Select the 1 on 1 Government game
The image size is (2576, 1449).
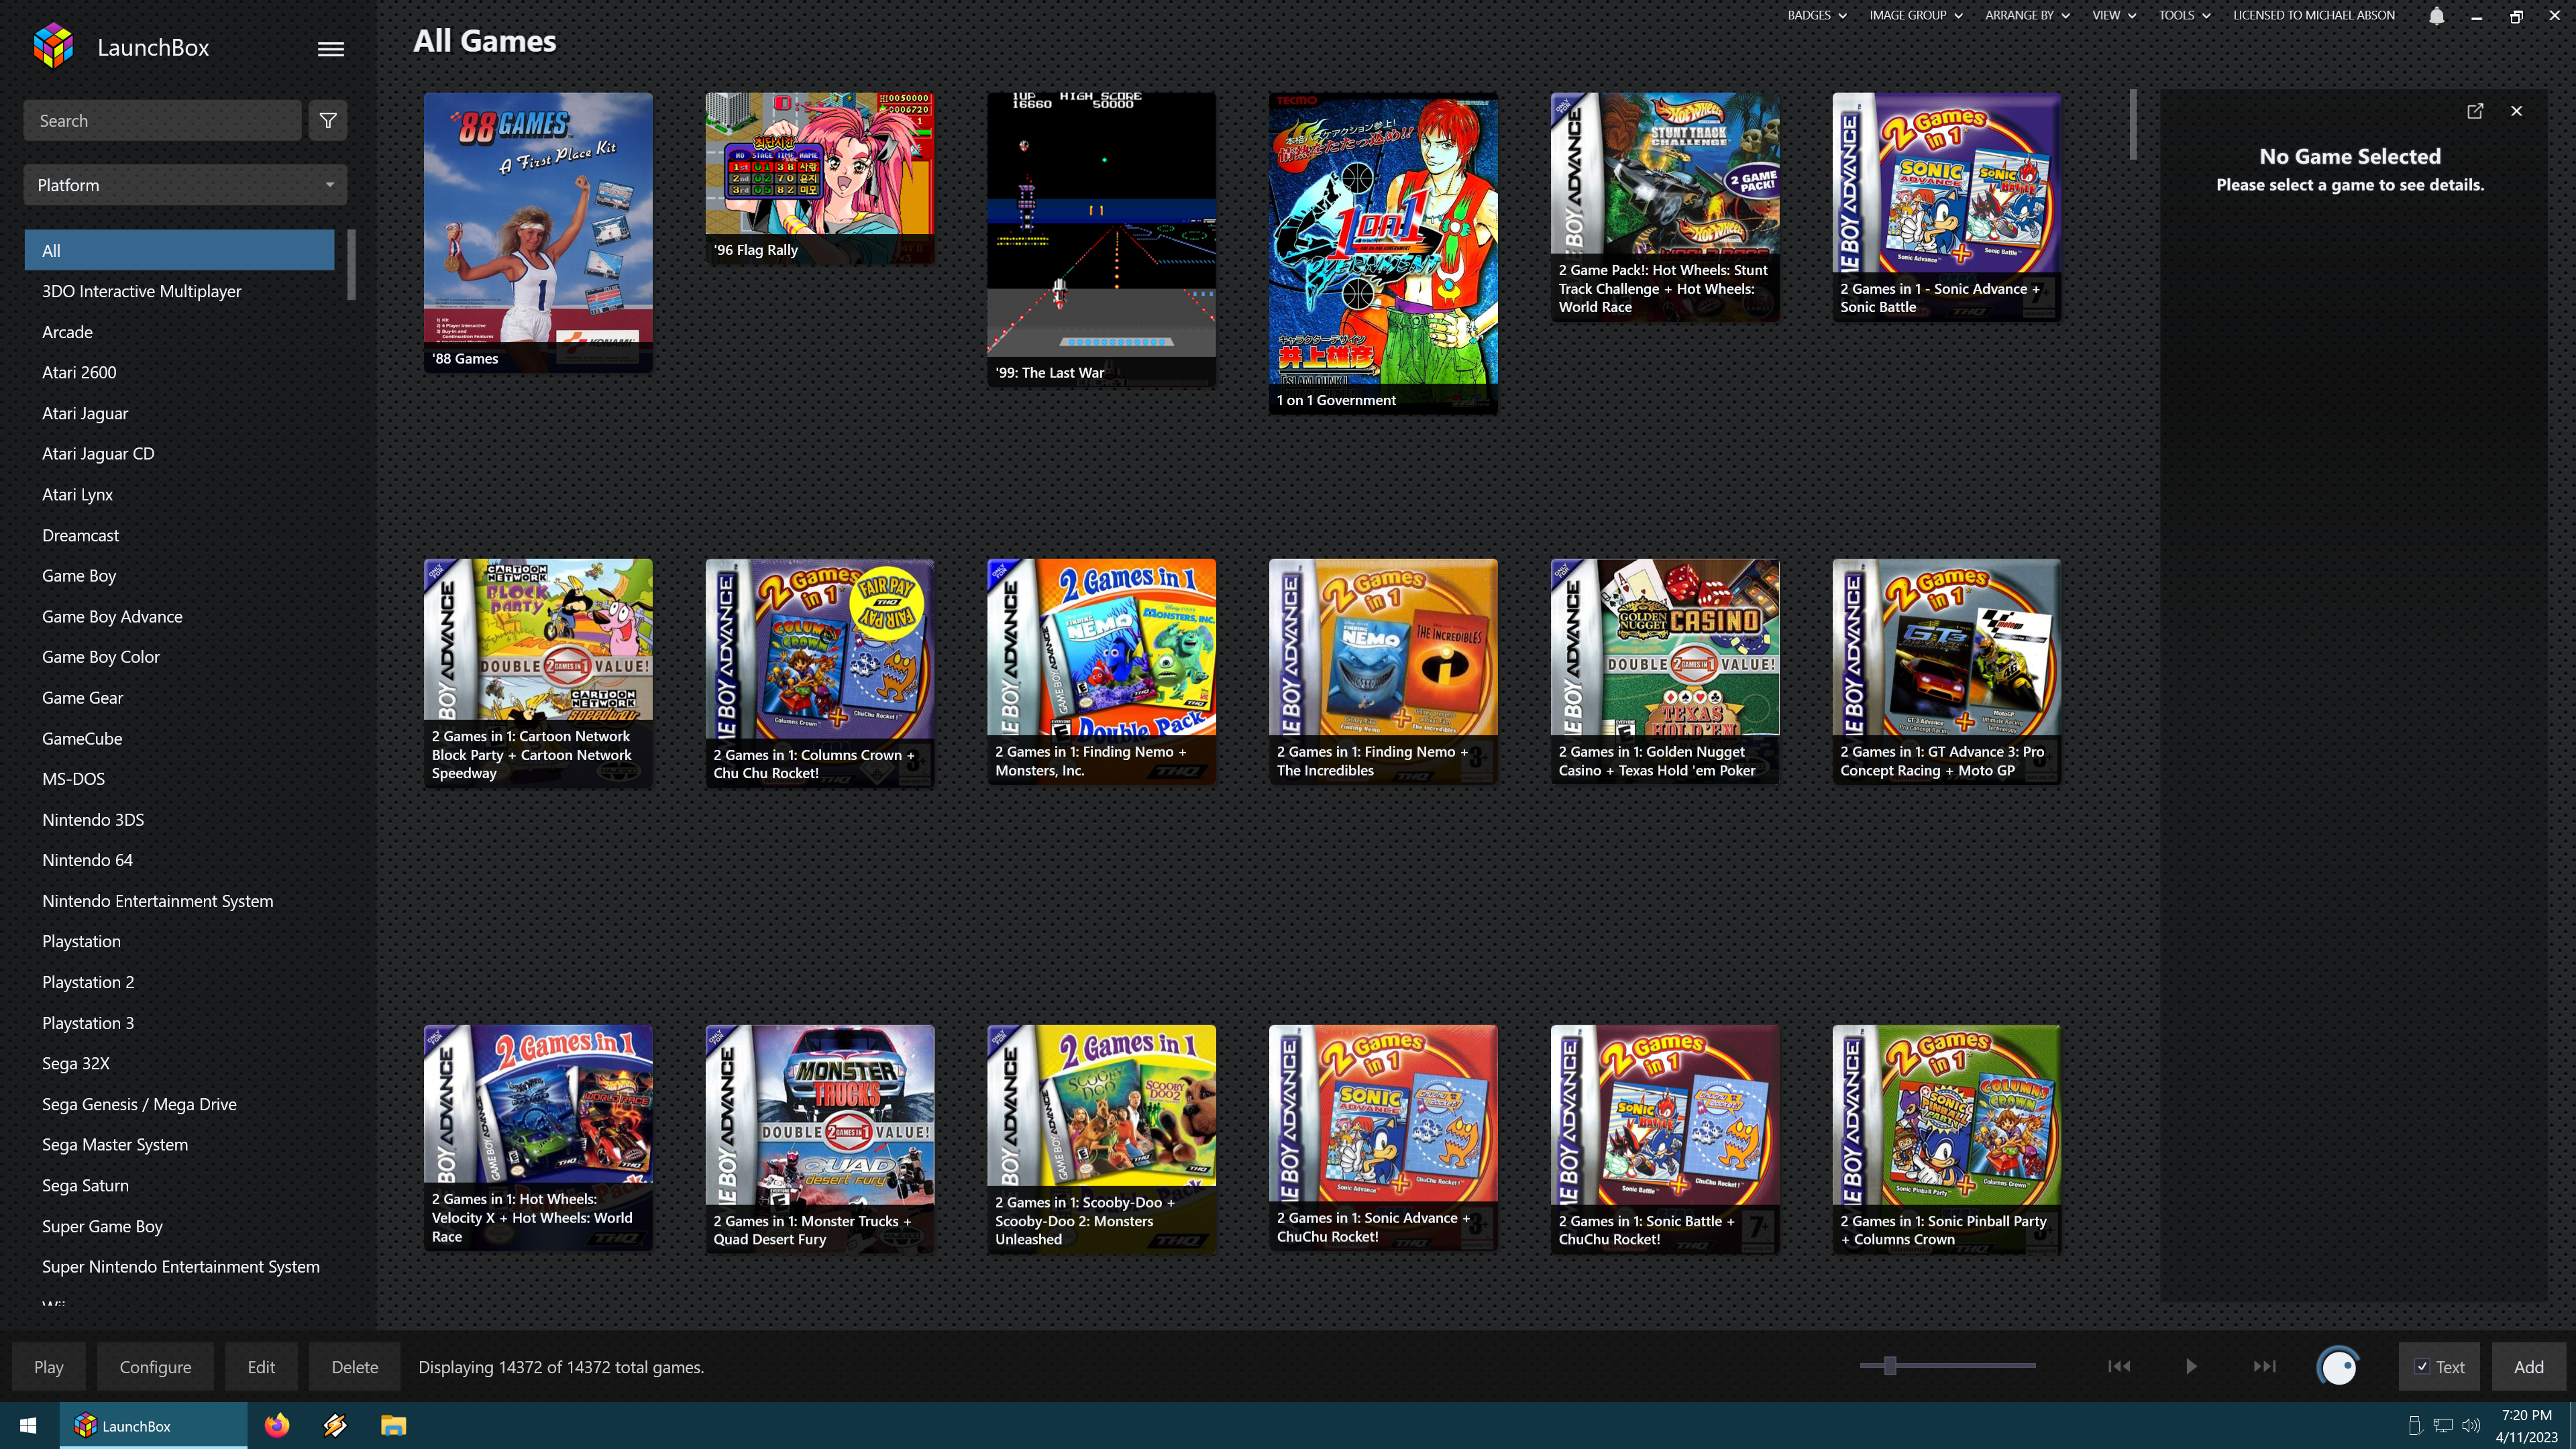tap(1383, 253)
